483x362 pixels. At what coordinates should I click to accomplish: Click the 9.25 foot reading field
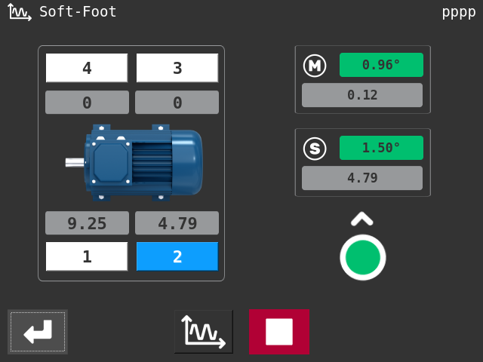coord(87,223)
